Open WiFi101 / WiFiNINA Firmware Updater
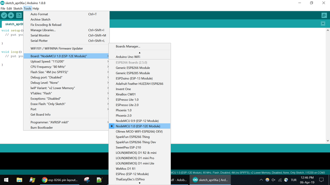This screenshot has height=185, width=330. point(66,49)
